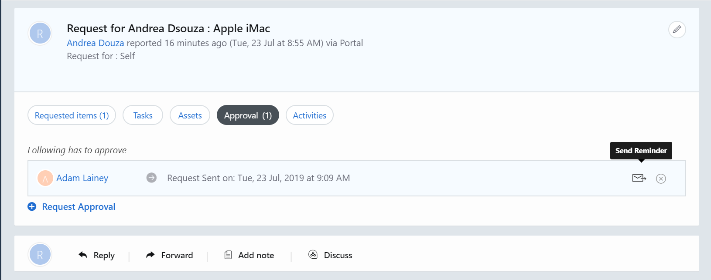Click the Send Reminder envelope icon
Image resolution: width=711 pixels, height=280 pixels.
(x=639, y=178)
